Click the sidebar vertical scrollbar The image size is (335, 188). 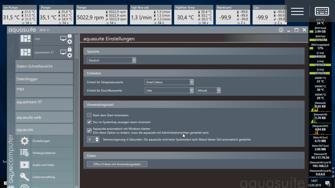[77, 110]
